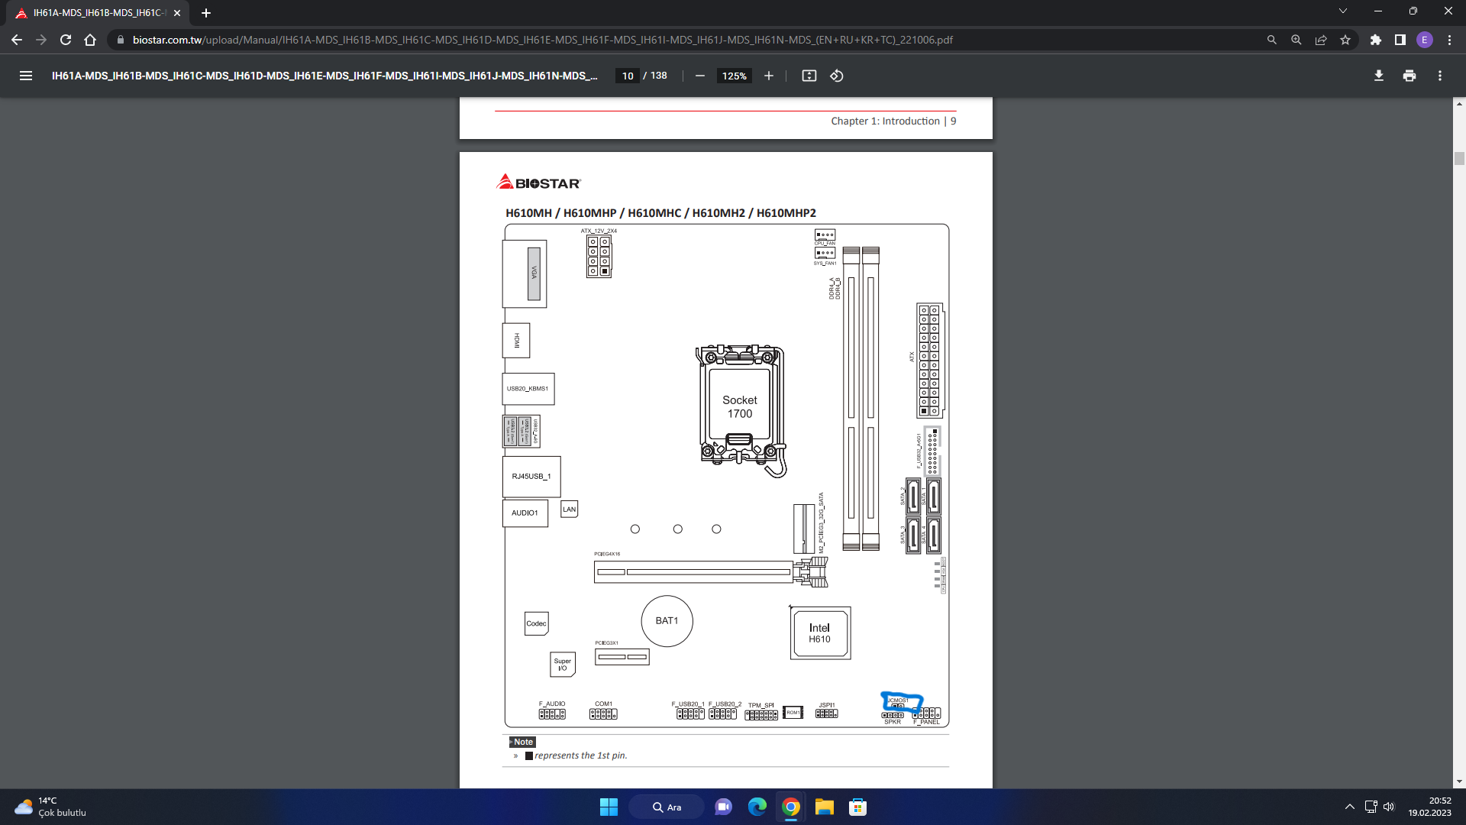The height and width of the screenshot is (825, 1466).
Task: Click the vertical scrollbar thumb
Action: [1459, 159]
